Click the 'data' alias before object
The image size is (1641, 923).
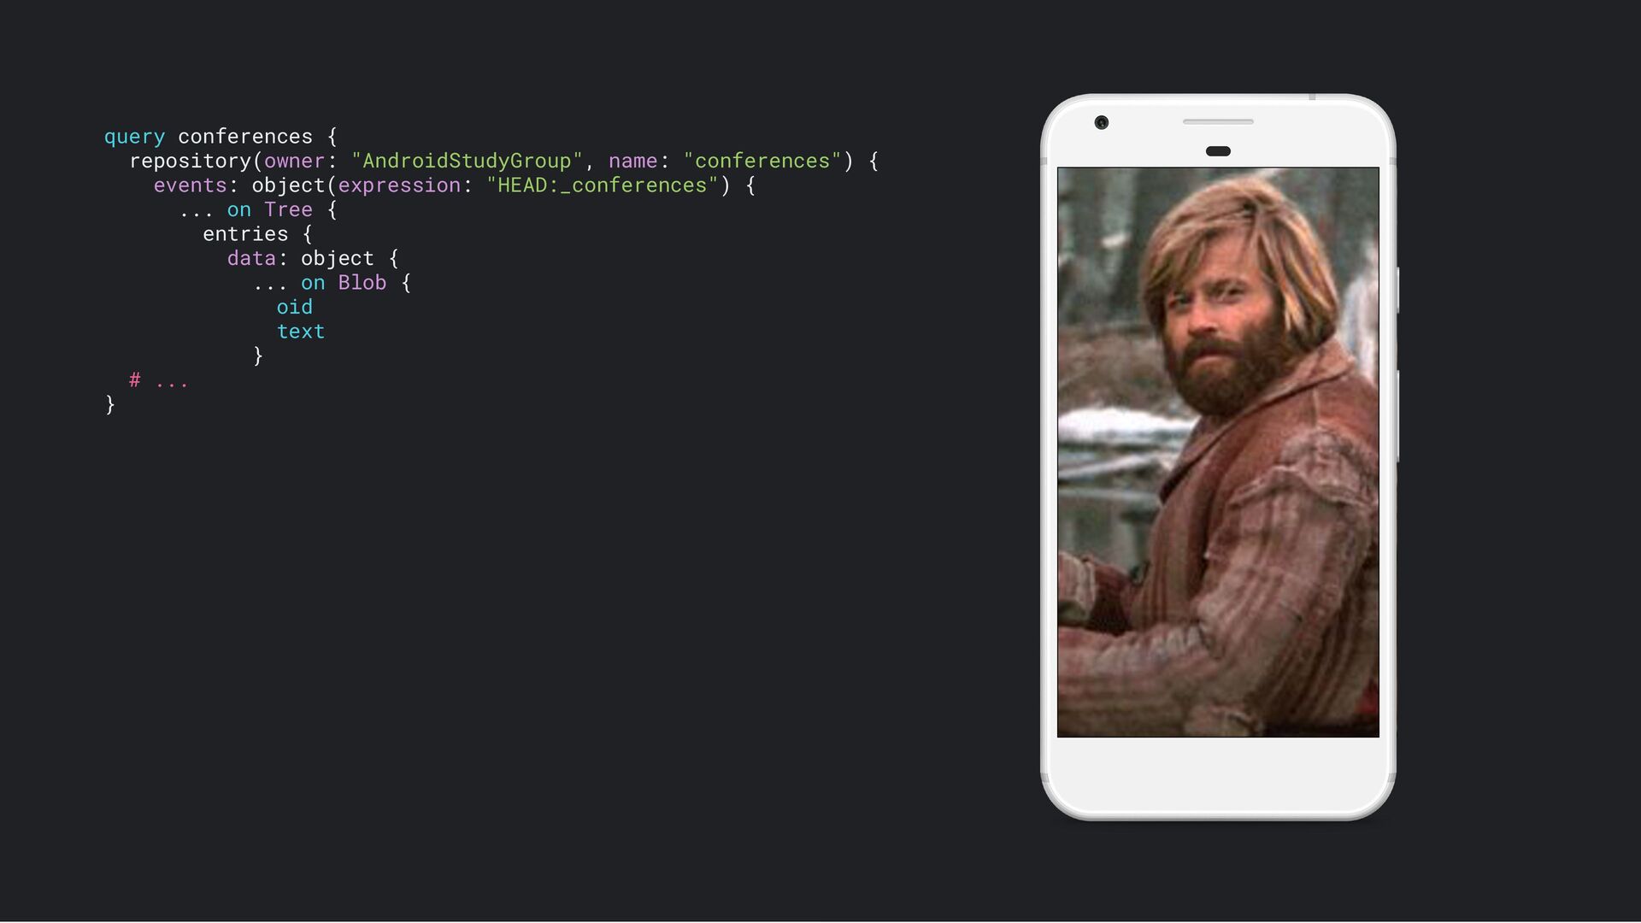pyautogui.click(x=251, y=258)
